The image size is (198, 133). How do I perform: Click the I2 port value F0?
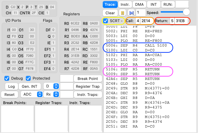(14, 36)
